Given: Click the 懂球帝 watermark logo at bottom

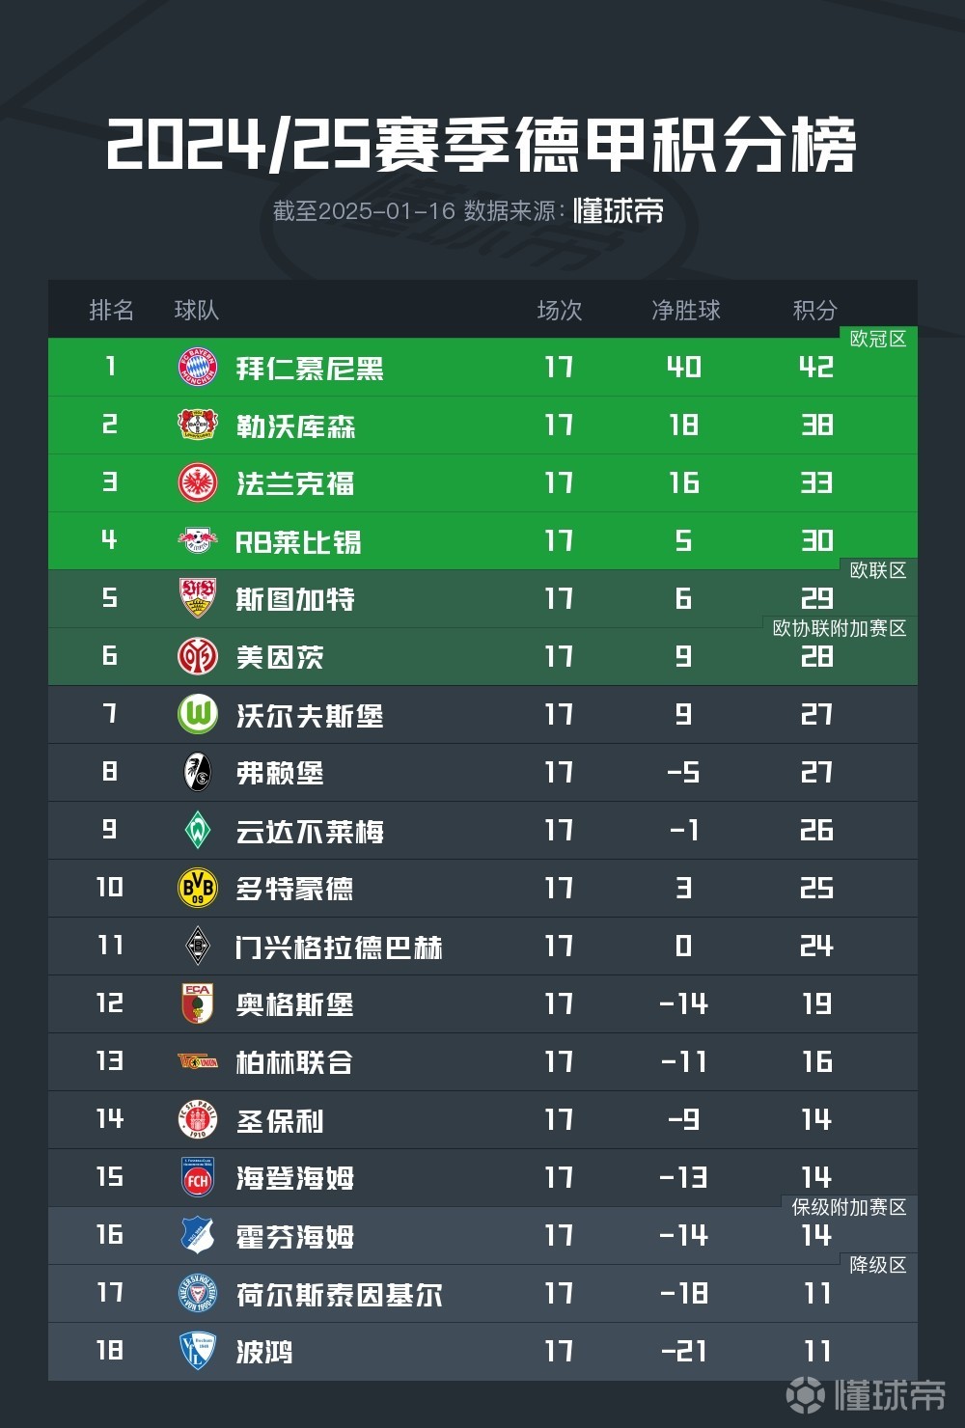Looking at the screenshot, I should (x=866, y=1394).
